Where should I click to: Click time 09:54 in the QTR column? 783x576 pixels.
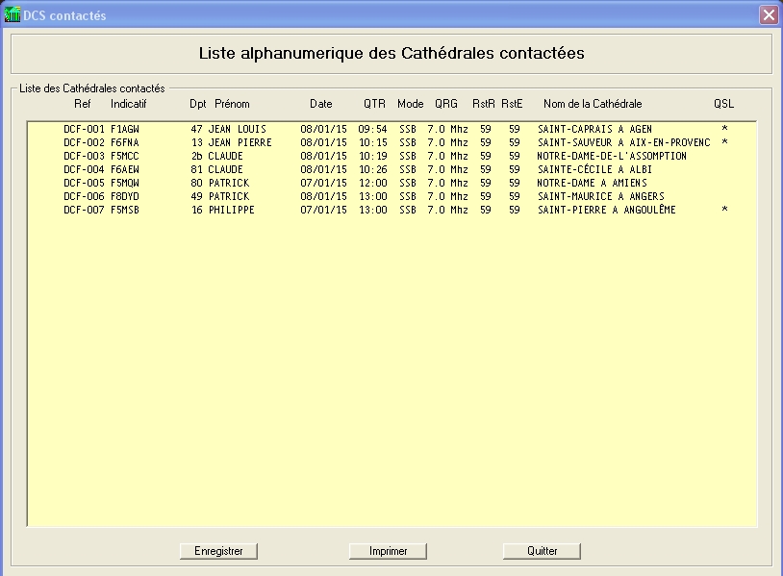click(x=372, y=129)
